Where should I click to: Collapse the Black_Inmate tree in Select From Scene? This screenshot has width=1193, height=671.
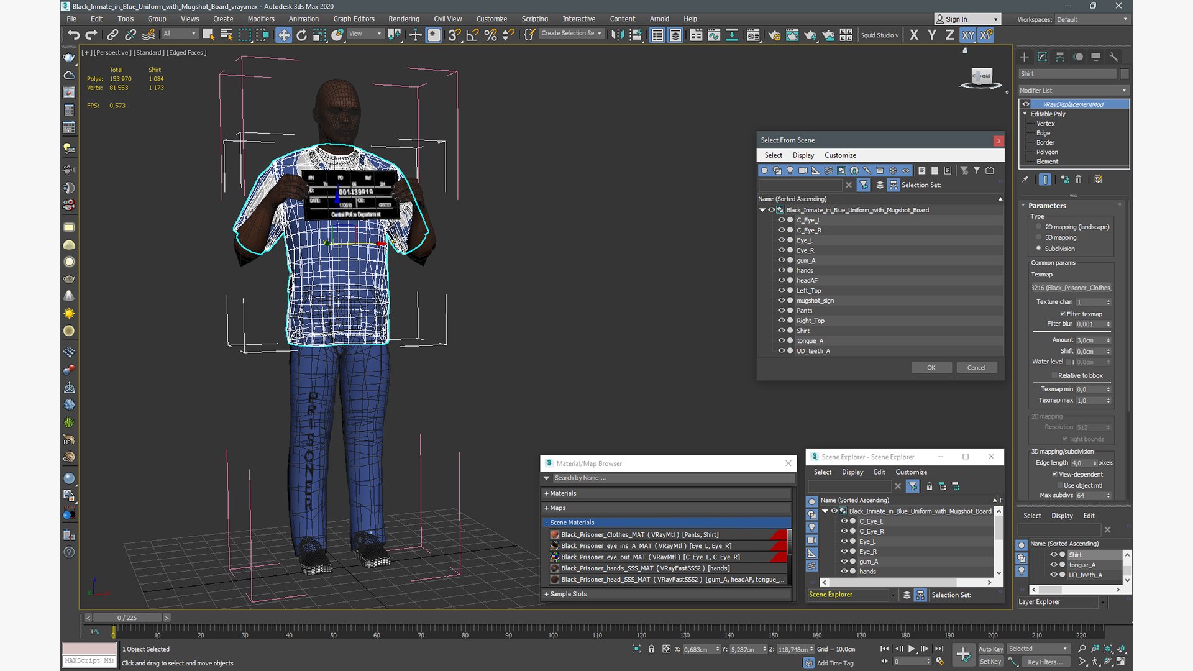click(762, 210)
